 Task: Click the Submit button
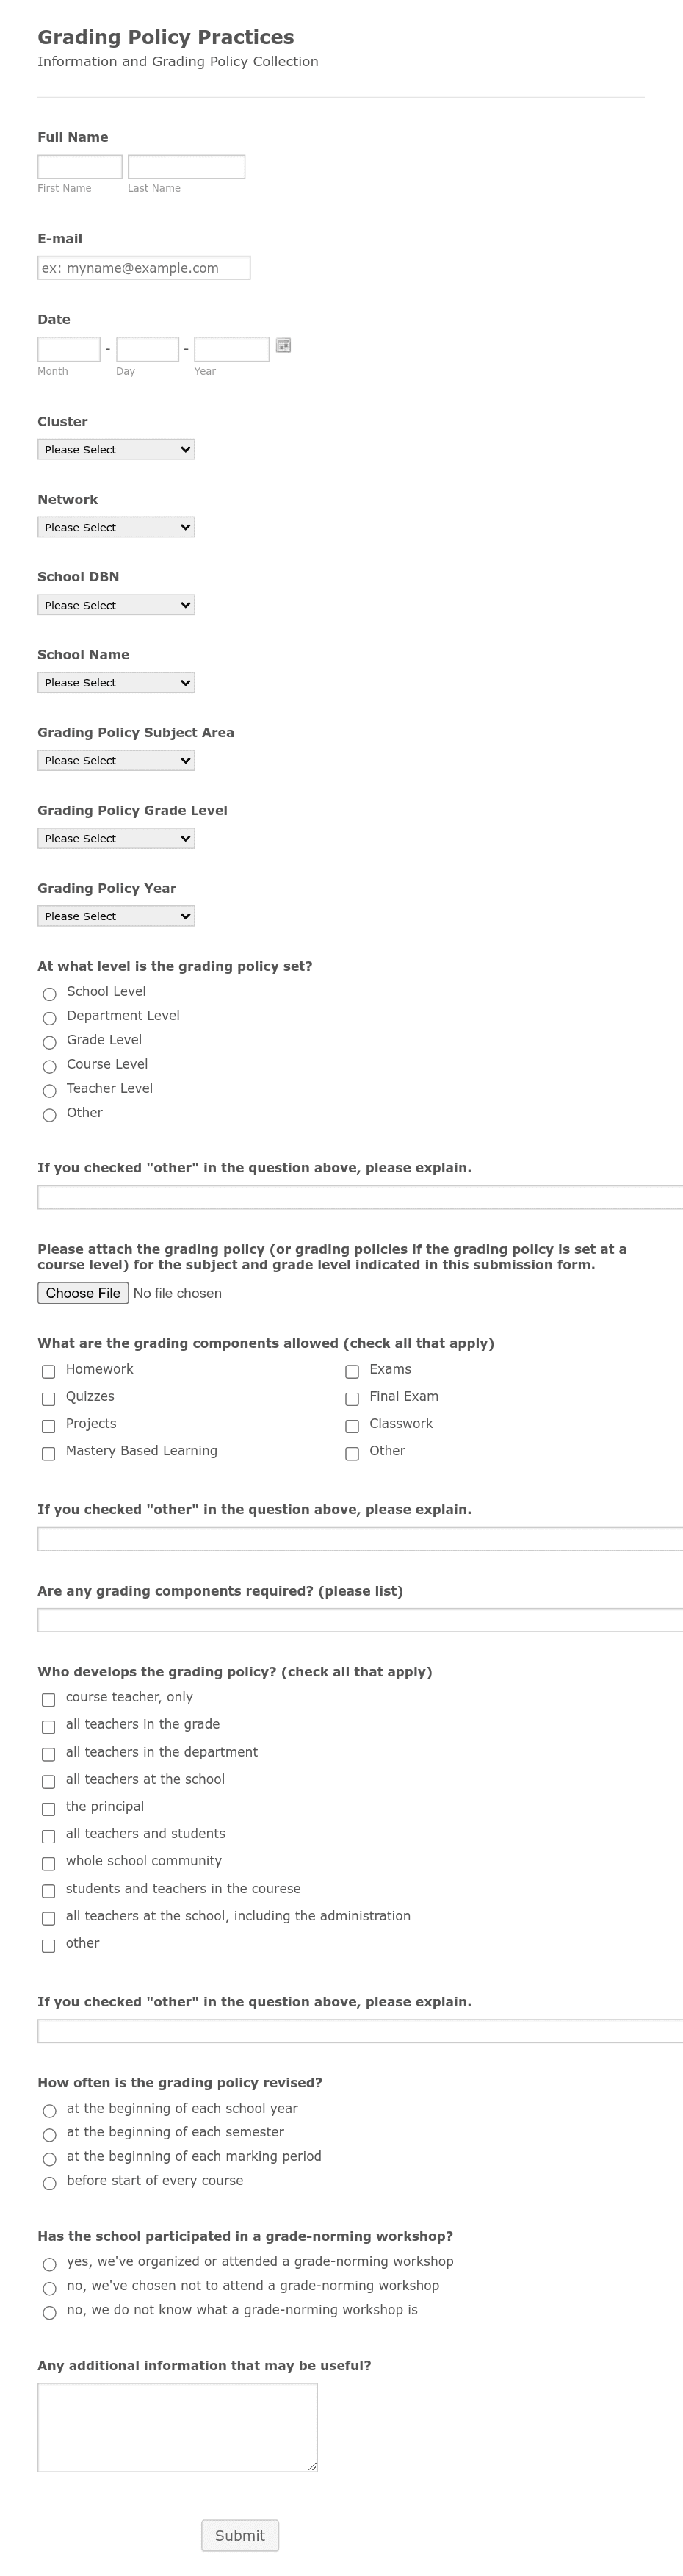[239, 2535]
